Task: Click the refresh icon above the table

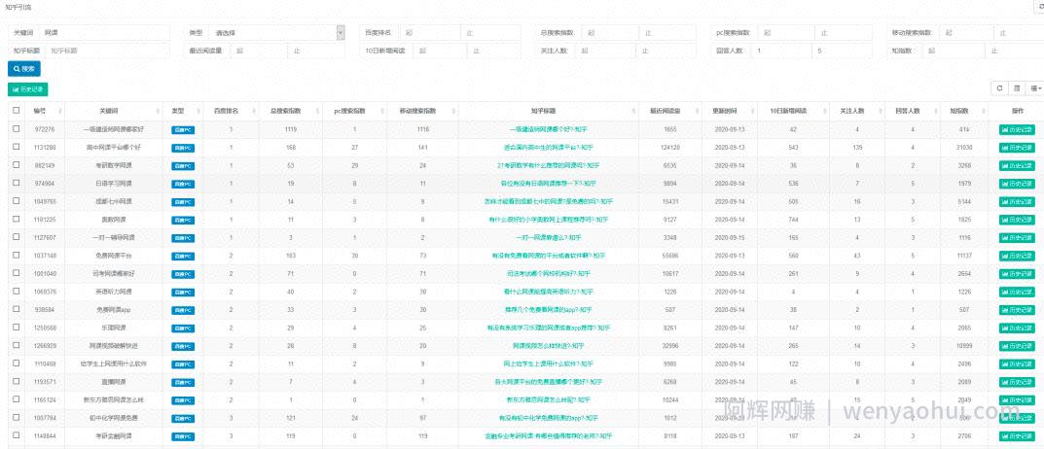Action: click(x=999, y=88)
